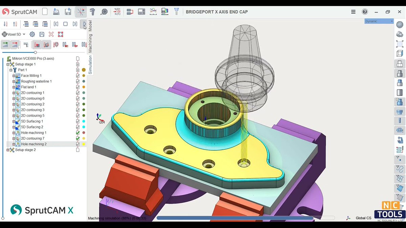Toggle green arrow speed bars button
Image resolution: width=406 pixels, height=228 pixels.
[x=5, y=45]
